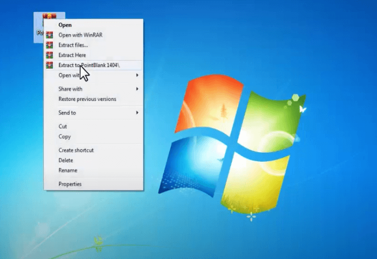The image size is (377, 259).
Task: Open the Share with menu entry
Action: click(94, 89)
